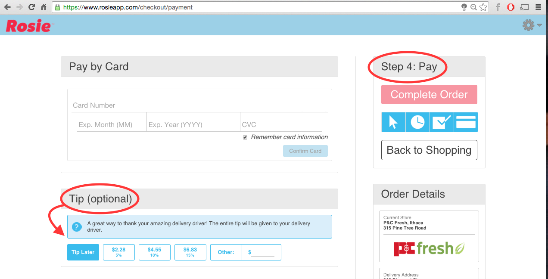This screenshot has width=548, height=279.
Task: Open the Chrome hamburger menu
Action: click(538, 7)
